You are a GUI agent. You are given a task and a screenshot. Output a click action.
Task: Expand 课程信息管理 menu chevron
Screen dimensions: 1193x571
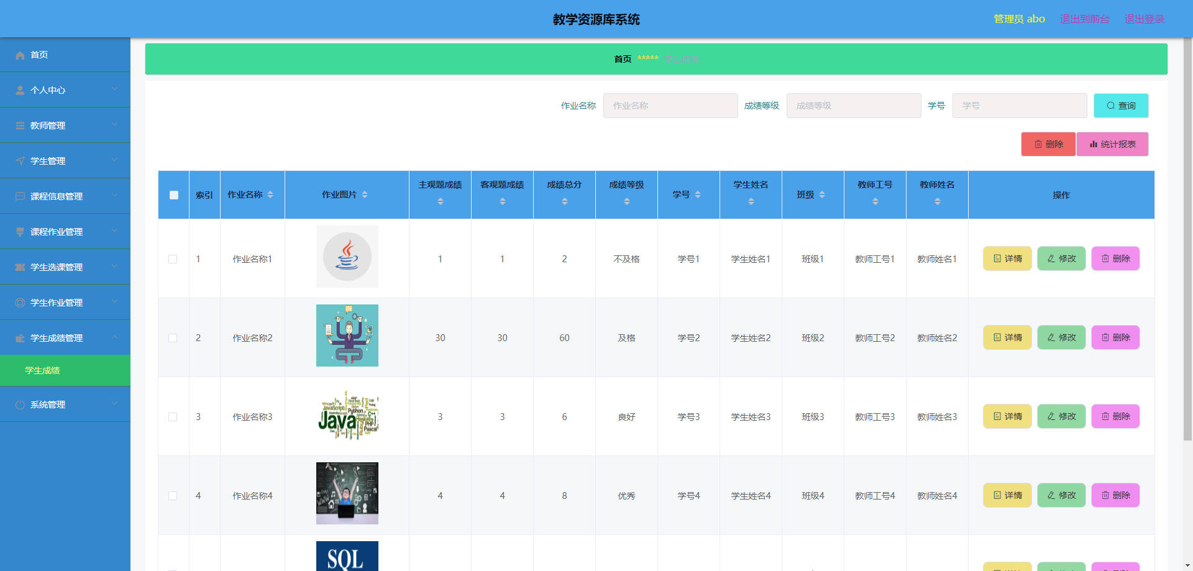115,196
